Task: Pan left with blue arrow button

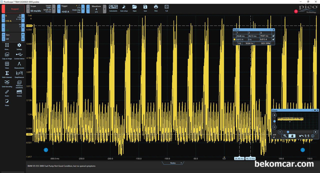Action: (x=46, y=150)
